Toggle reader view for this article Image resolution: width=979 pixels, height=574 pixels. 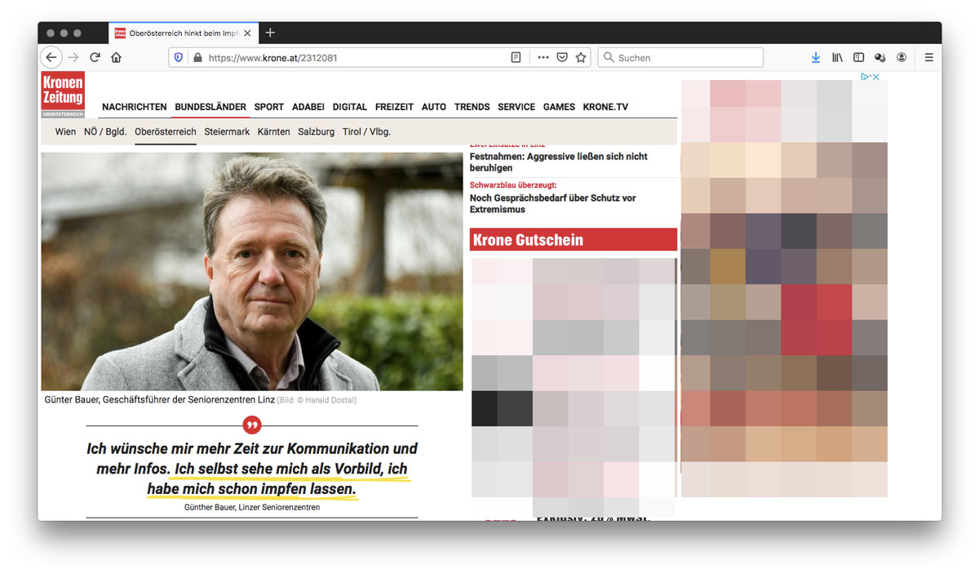click(516, 58)
